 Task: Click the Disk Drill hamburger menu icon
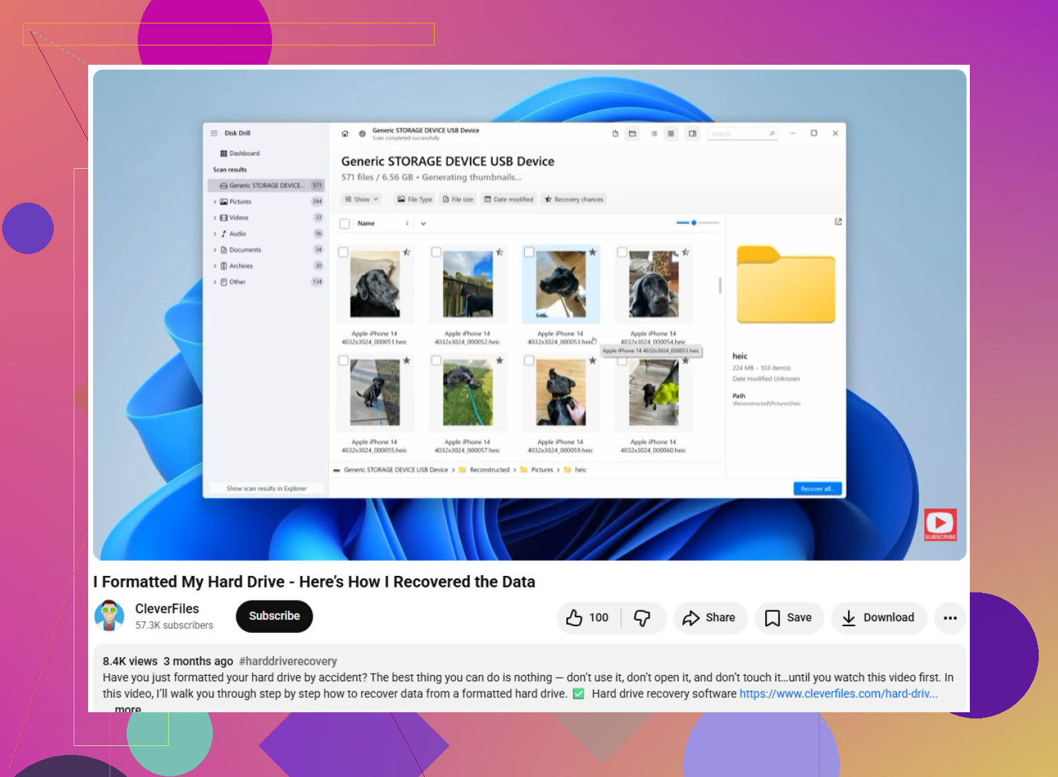pyautogui.click(x=214, y=133)
